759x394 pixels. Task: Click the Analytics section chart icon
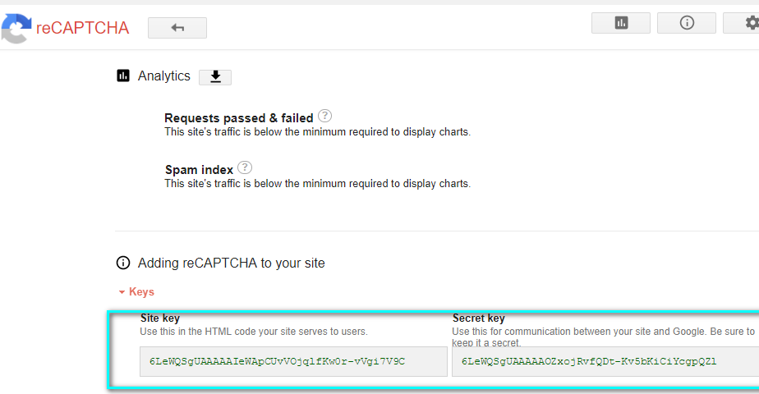point(123,76)
